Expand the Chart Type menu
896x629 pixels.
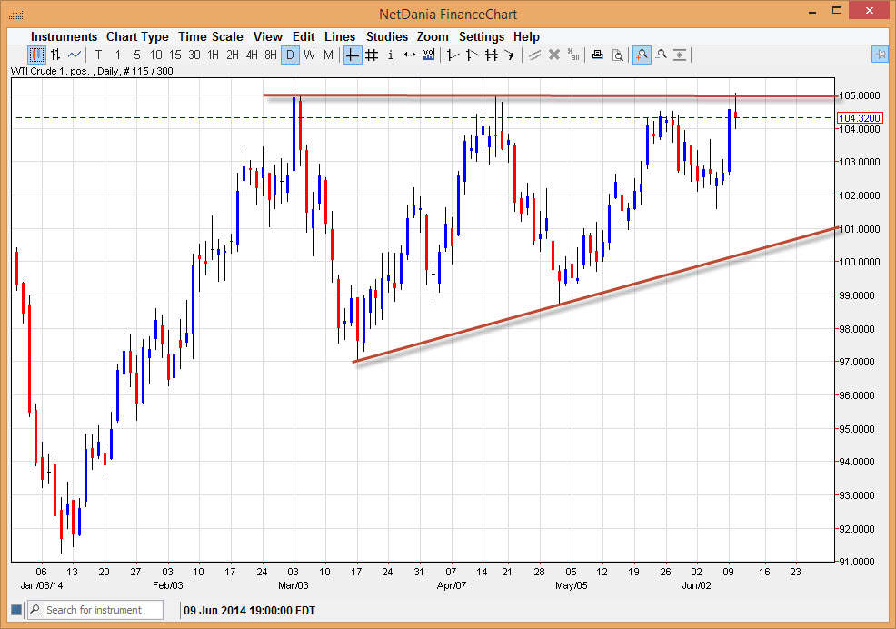[137, 36]
